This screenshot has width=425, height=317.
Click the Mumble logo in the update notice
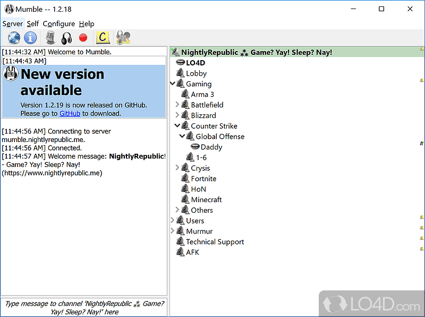coord(11,73)
